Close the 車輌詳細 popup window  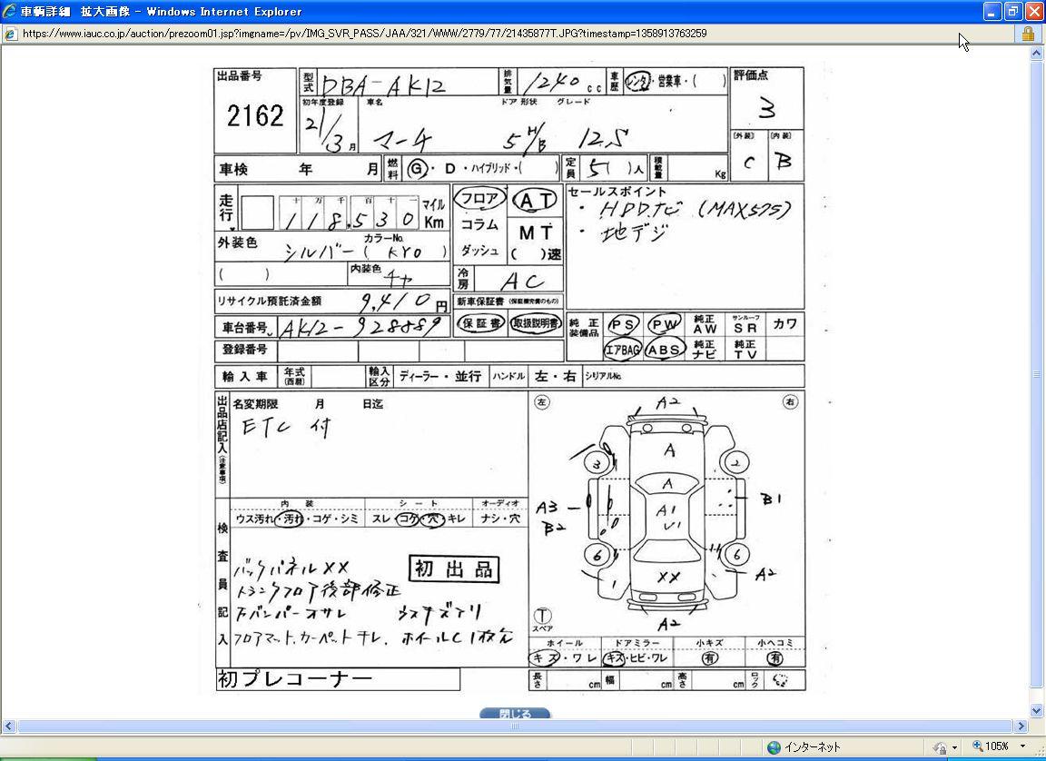coord(1033,12)
